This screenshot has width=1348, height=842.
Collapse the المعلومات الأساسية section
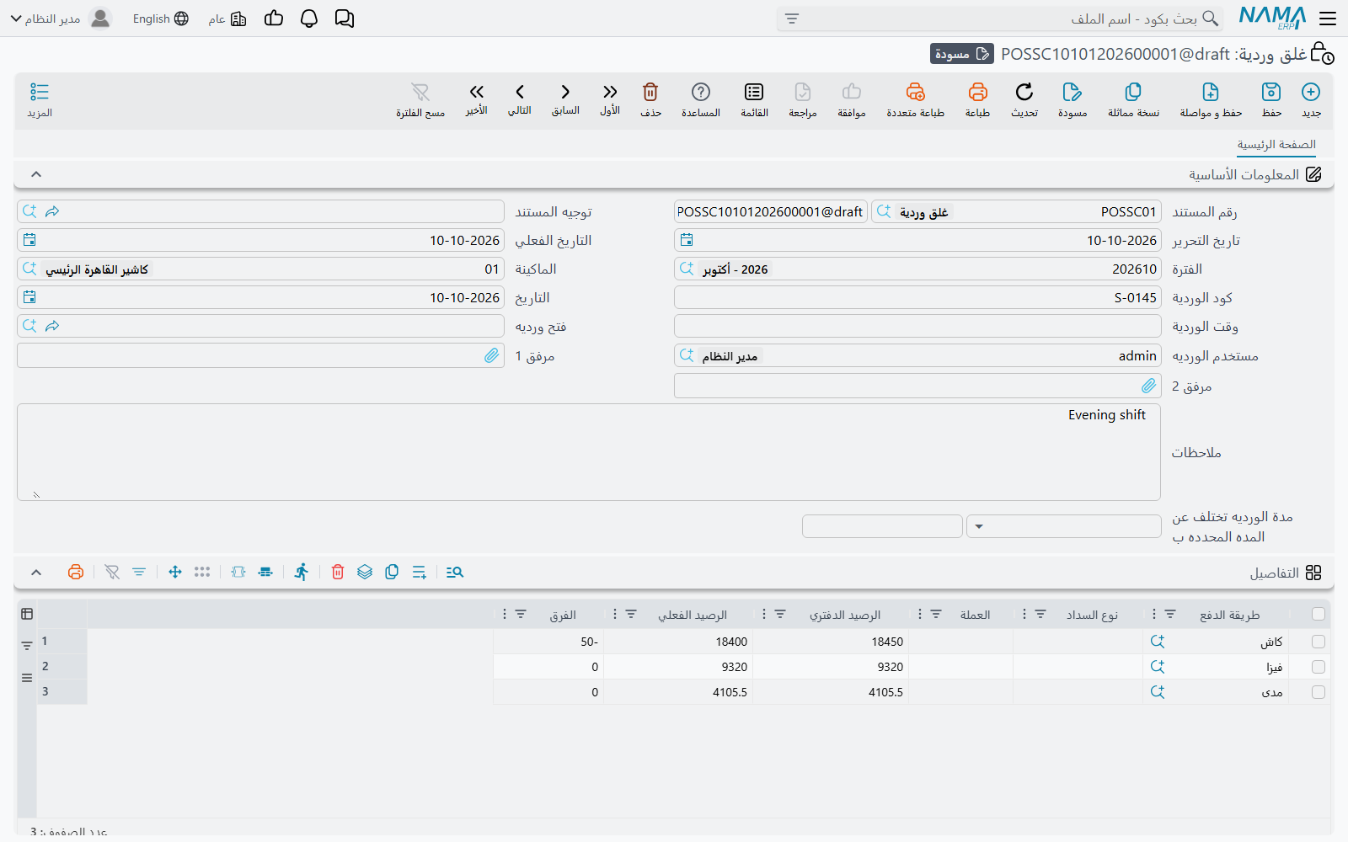tap(36, 174)
